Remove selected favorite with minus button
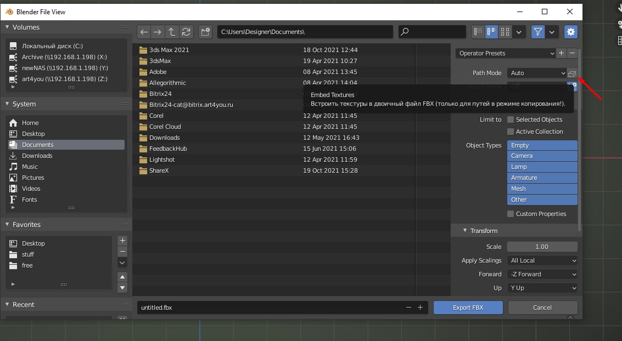 tap(122, 252)
